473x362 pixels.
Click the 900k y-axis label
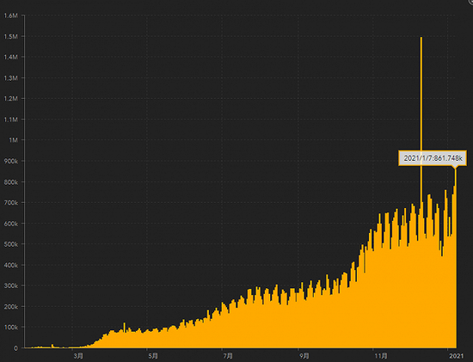11,162
